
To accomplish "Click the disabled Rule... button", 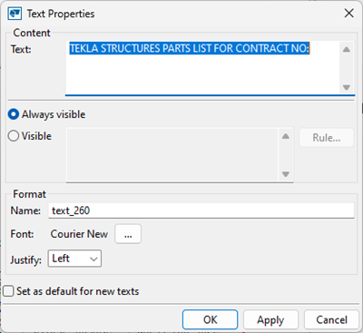I will click(x=327, y=138).
